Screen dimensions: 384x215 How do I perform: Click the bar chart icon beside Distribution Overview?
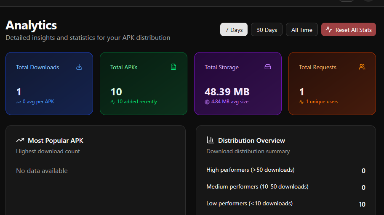point(211,140)
